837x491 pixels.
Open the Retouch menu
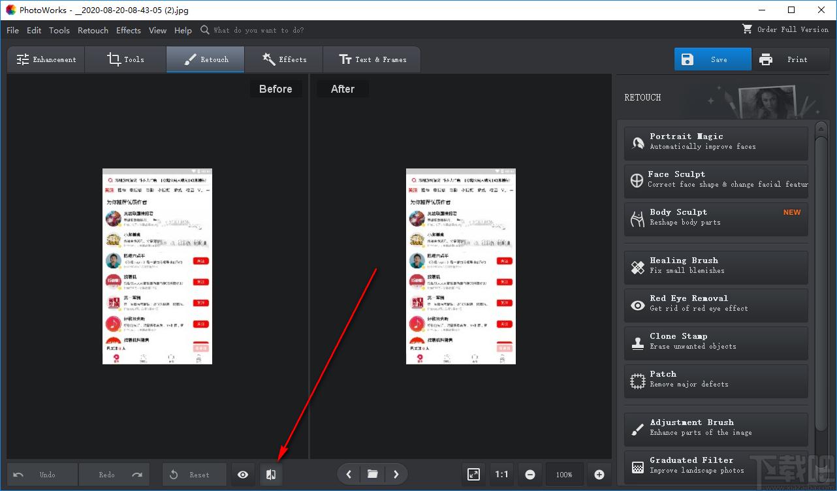coord(93,30)
